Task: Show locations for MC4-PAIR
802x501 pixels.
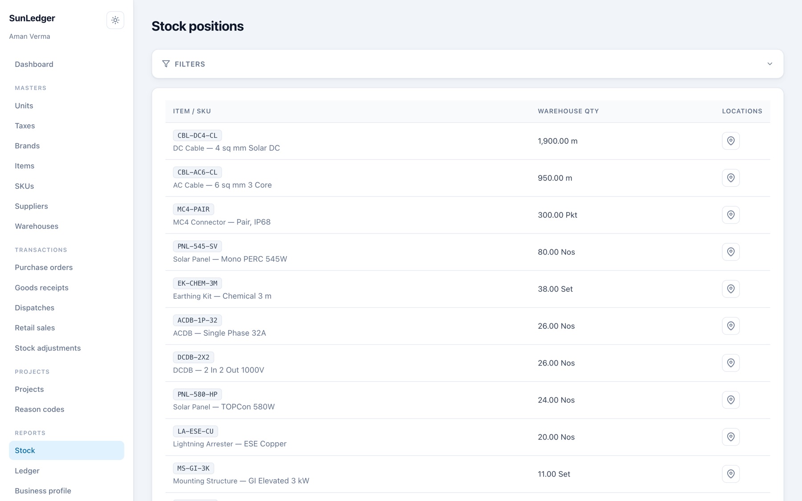Action: (731, 215)
